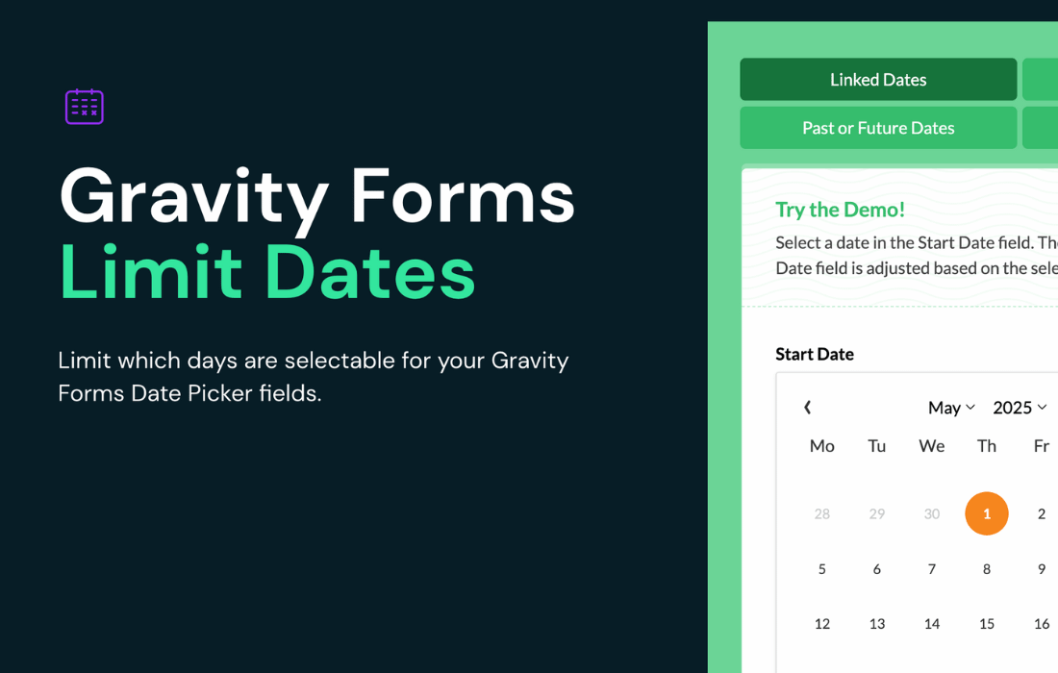Switch to the Linked Dates tab

pos(878,80)
